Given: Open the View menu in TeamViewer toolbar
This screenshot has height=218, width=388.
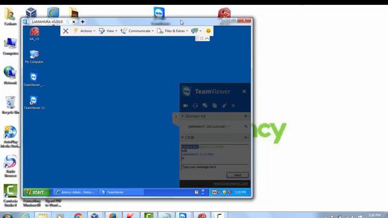Looking at the screenshot, I should pyautogui.click(x=108, y=31).
